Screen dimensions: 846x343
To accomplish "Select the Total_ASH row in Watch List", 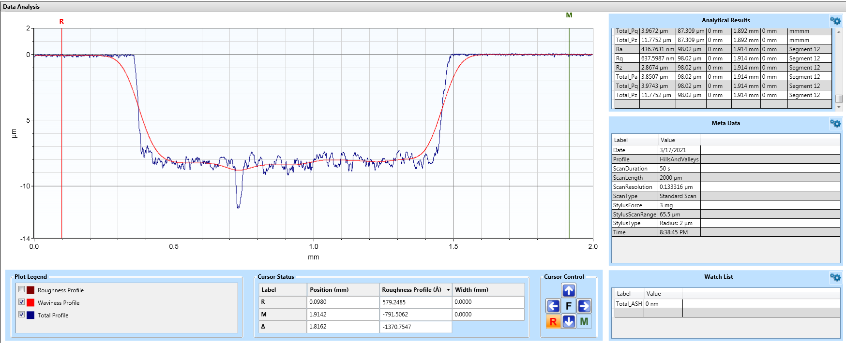I will (x=629, y=304).
